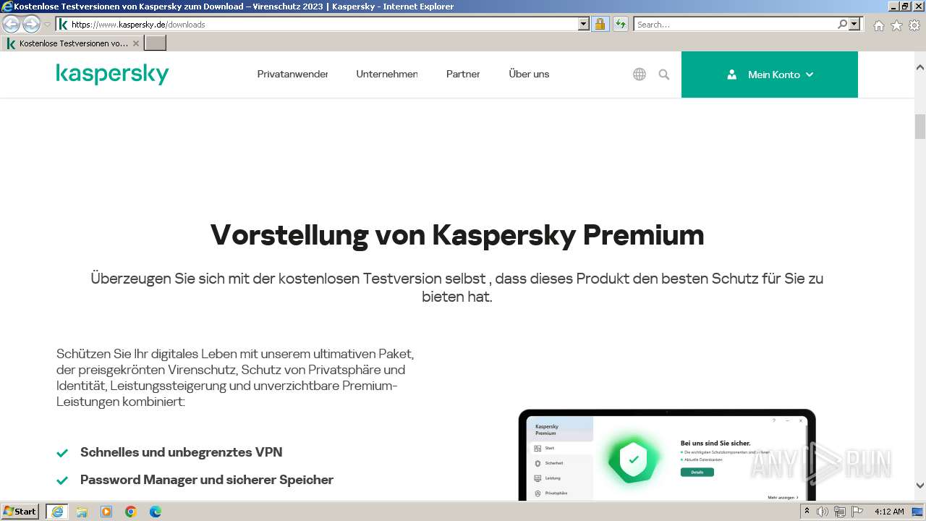This screenshot has height=521, width=926.
Task: Open the site search magnifier
Action: click(664, 75)
